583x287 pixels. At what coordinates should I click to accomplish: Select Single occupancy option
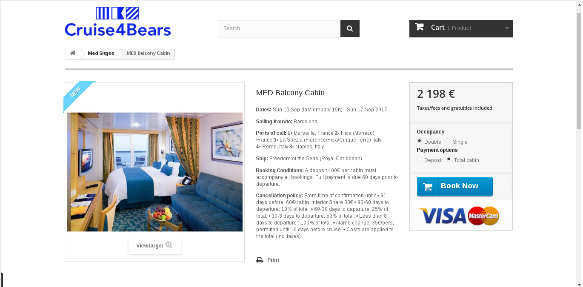pyautogui.click(x=448, y=141)
